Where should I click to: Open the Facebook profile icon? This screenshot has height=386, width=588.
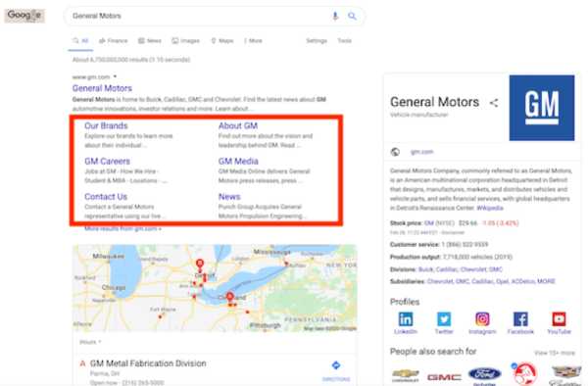(520, 319)
